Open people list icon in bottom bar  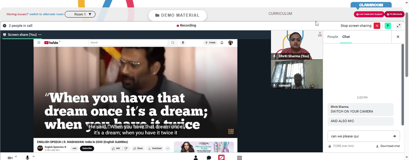coord(196,158)
